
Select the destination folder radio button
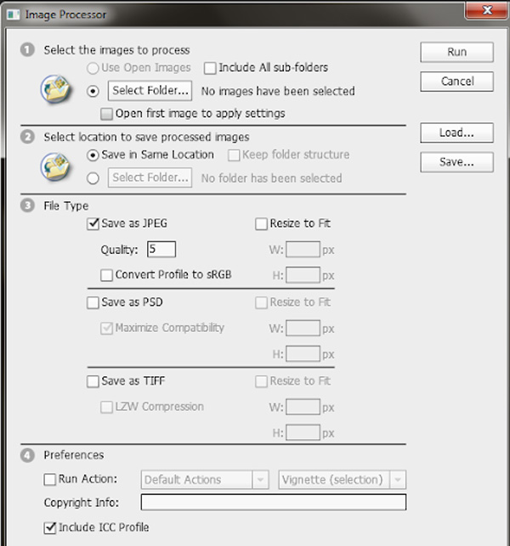pyautogui.click(x=93, y=178)
